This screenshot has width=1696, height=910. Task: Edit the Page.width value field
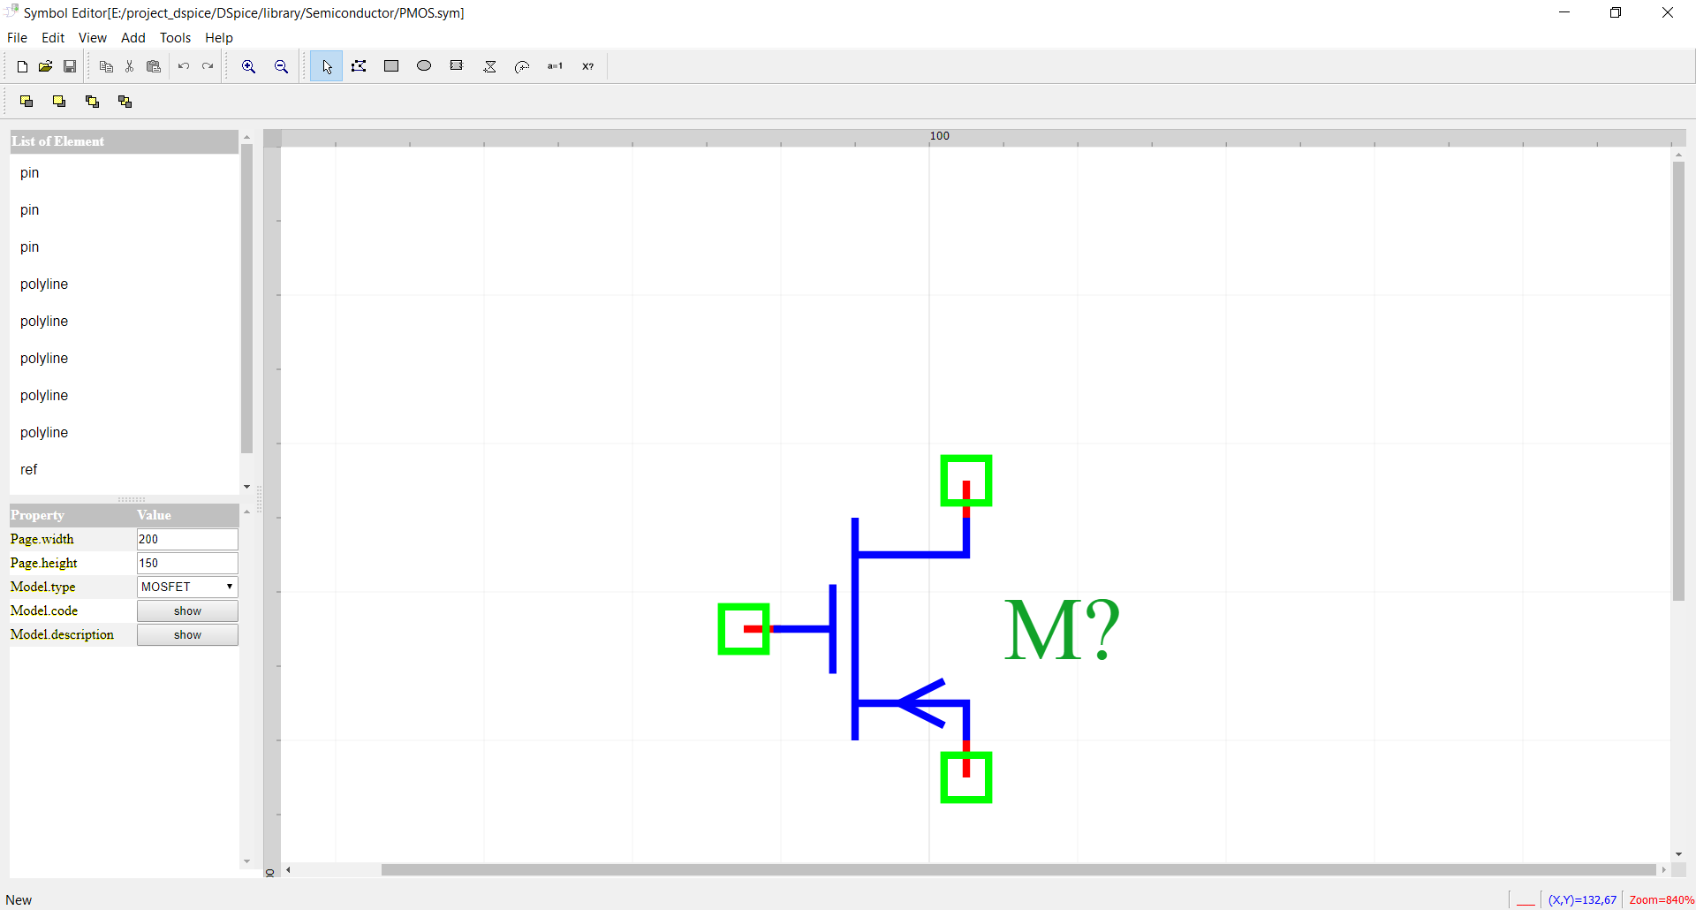(187, 539)
